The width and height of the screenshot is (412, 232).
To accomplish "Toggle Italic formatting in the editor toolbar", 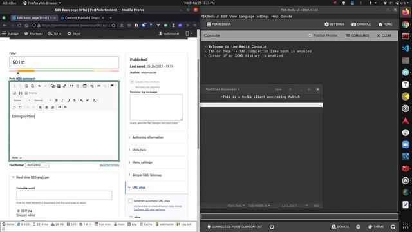I will 62,101.
